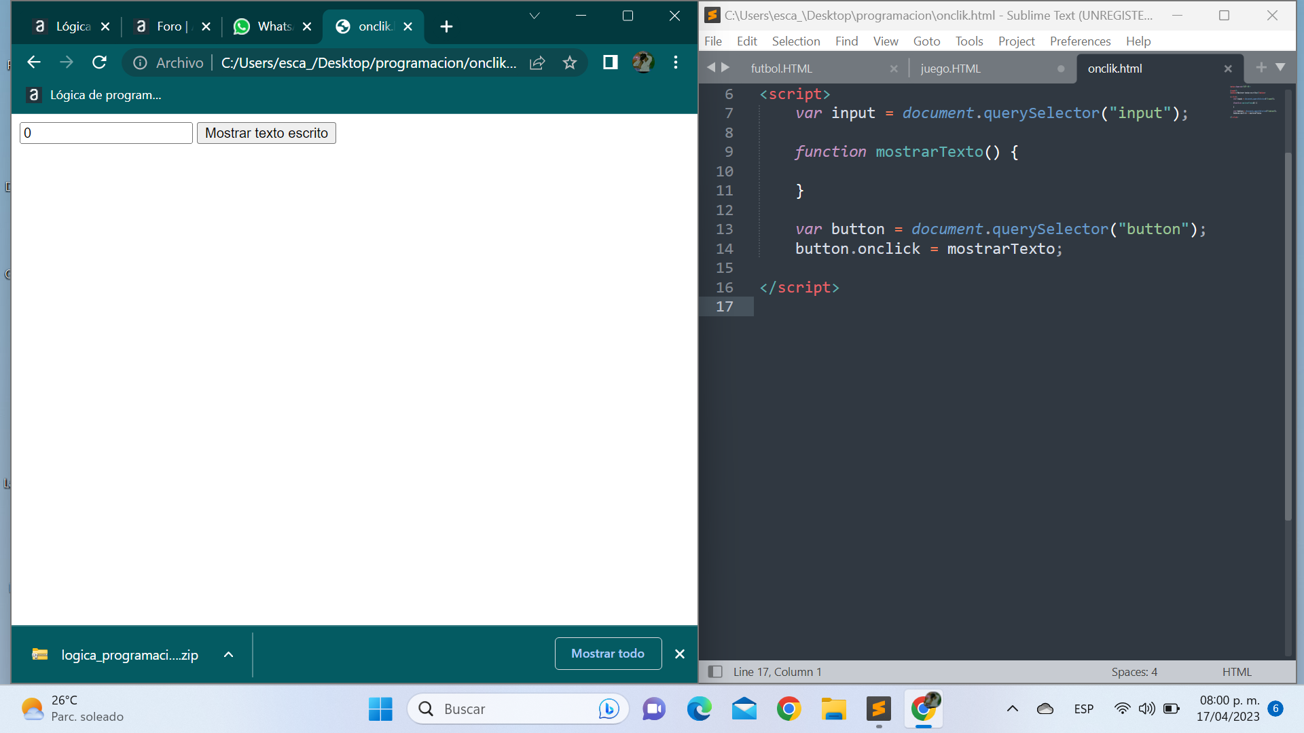Screen dimensions: 1304x733
Task: Expand the zip download options chevron
Action: 229,655
